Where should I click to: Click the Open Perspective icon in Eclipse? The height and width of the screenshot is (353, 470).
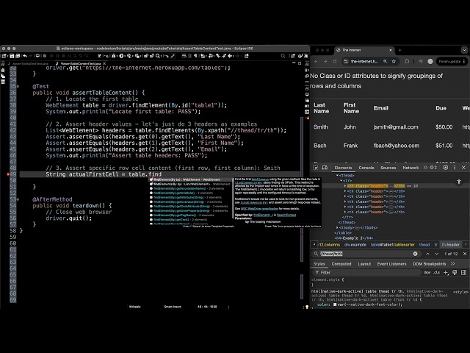pyautogui.click(x=292, y=56)
